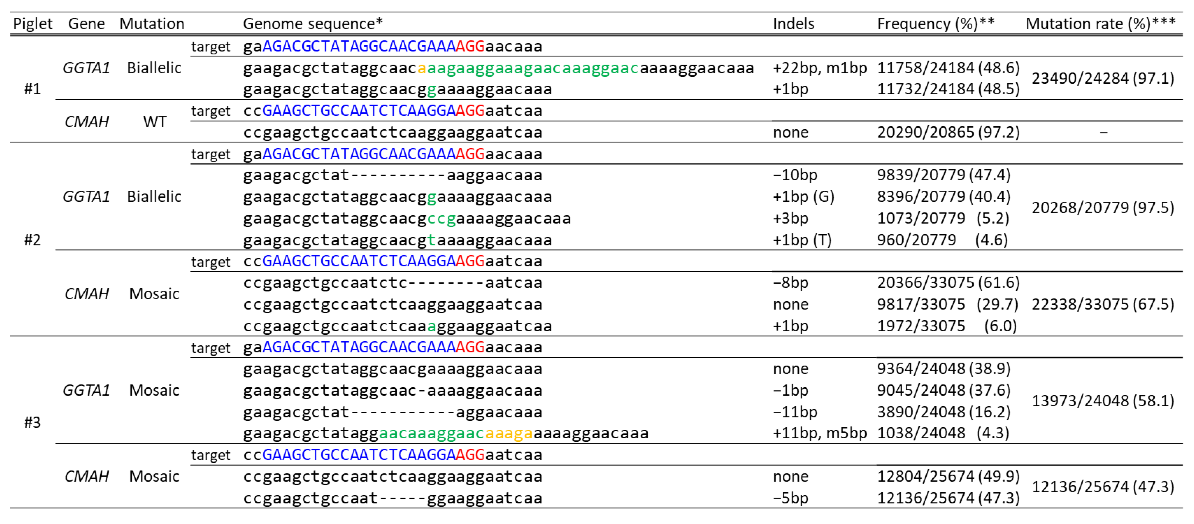Click the 12136/25674 (47.3) mutation rate value
The height and width of the screenshot is (524, 1194).
click(1102, 487)
